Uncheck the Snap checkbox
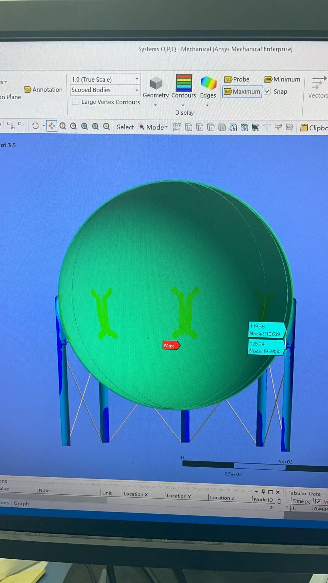This screenshot has width=328, height=583. [268, 91]
